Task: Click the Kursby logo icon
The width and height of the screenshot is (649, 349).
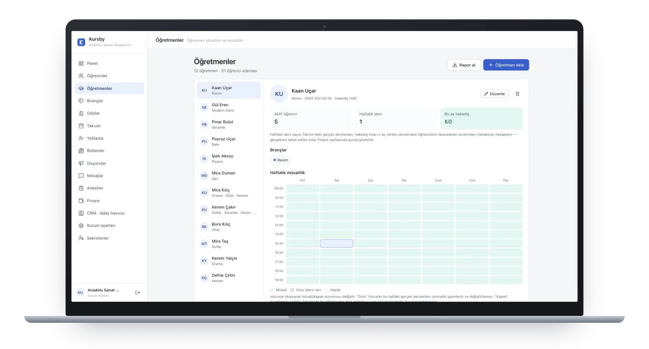Action: [81, 42]
